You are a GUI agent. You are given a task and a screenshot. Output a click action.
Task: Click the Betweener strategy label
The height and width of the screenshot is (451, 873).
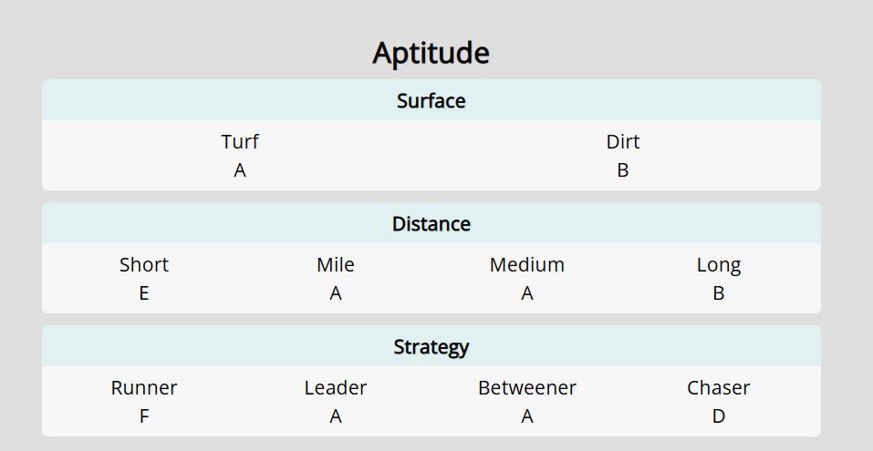click(x=527, y=387)
